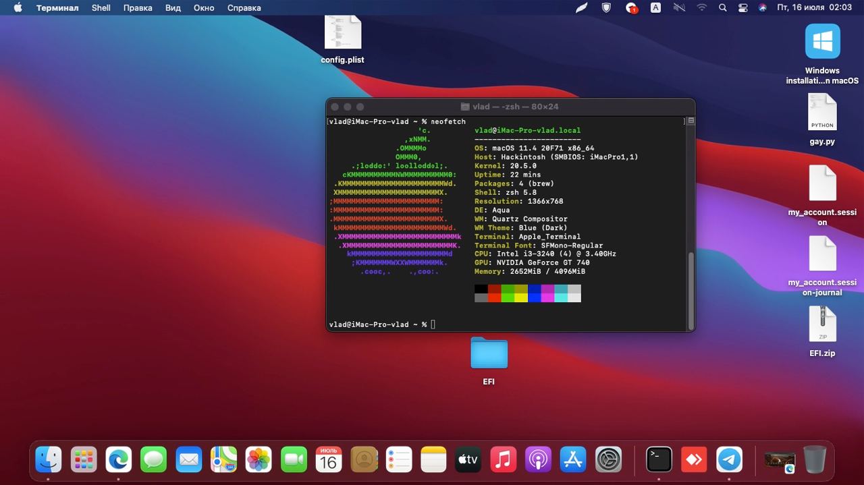The width and height of the screenshot is (864, 485).
Task: Open the Справка menu
Action: (x=244, y=8)
